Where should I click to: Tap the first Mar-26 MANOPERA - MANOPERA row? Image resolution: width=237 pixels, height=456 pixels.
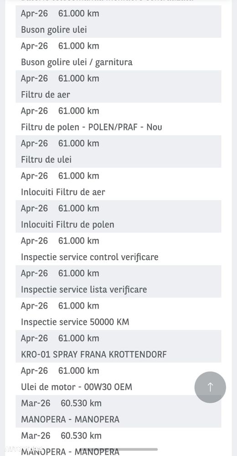tap(118, 411)
